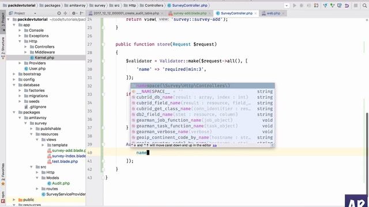Open the npm tool window tab
The image size is (369, 207).
[x=3, y=197]
